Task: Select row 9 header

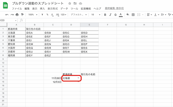Action: [x=3, y=59]
